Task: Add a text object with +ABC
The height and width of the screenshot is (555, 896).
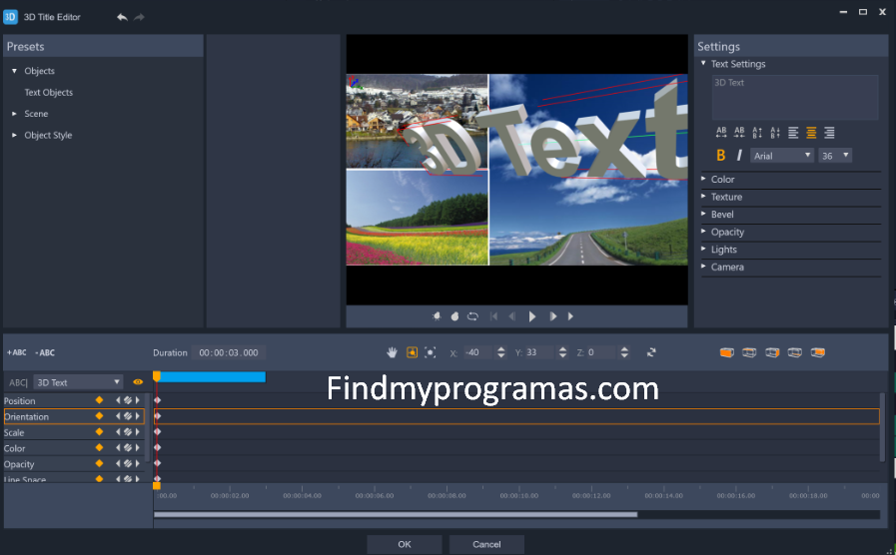Action: pos(17,352)
